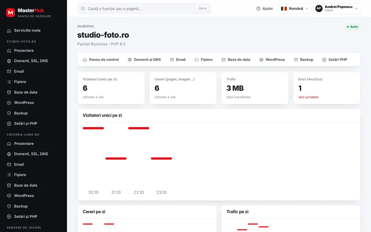The width and height of the screenshot is (371, 232).
Task: Click the 20.10 date label on chart
Action: click(x=93, y=192)
